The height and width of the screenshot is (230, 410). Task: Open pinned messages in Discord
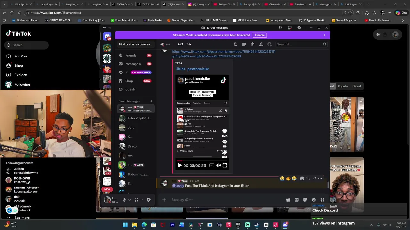(x=252, y=44)
